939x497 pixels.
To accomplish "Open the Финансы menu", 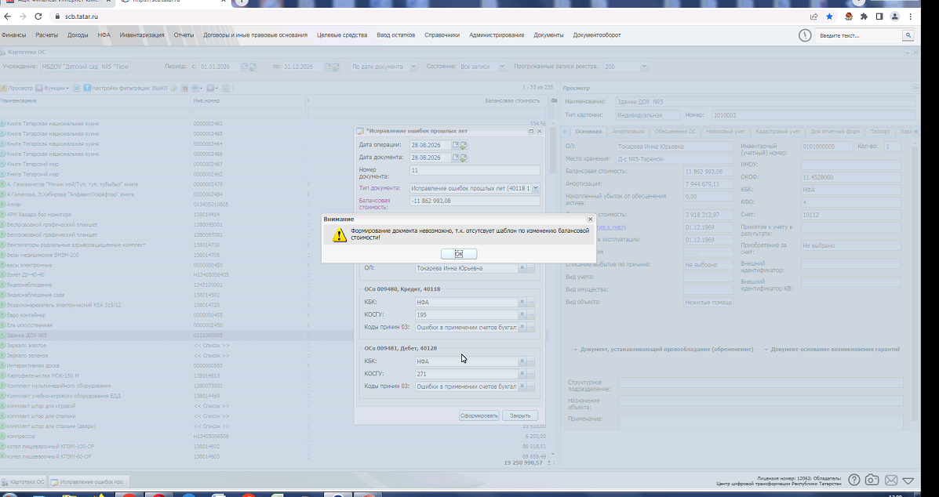I will pyautogui.click(x=14, y=35).
